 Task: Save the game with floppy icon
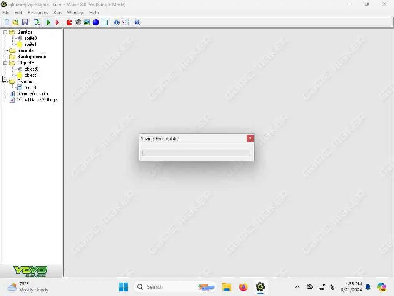point(25,22)
